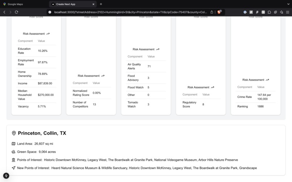
Task: Click the blue circular extension icon
Action: [245, 12]
